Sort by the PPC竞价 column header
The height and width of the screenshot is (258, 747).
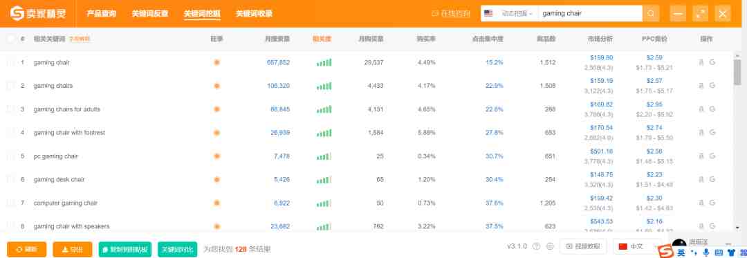[x=654, y=39]
